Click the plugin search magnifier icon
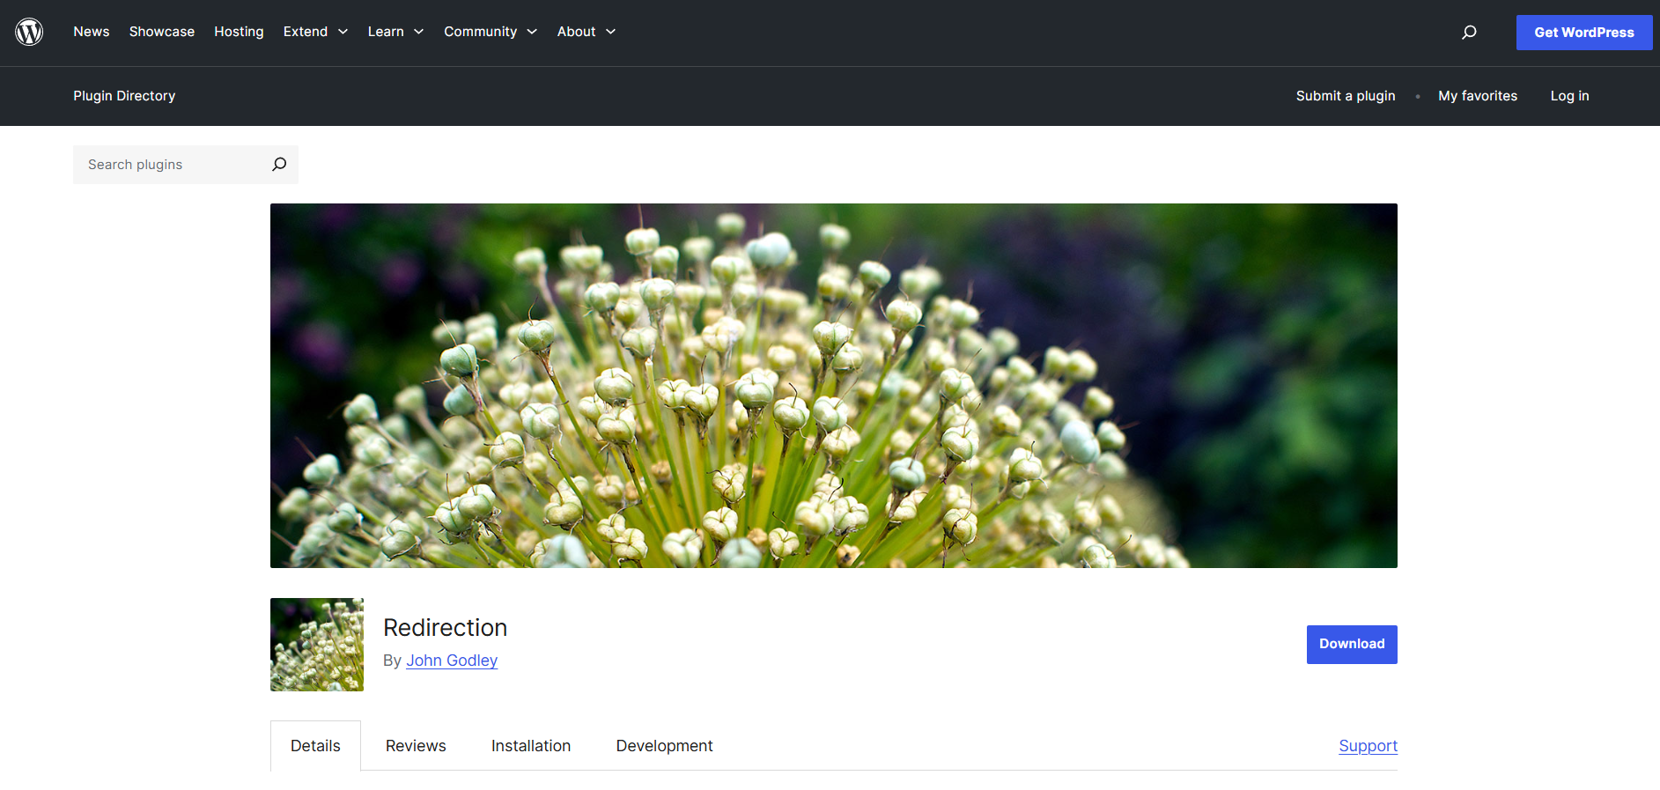 pyautogui.click(x=279, y=165)
